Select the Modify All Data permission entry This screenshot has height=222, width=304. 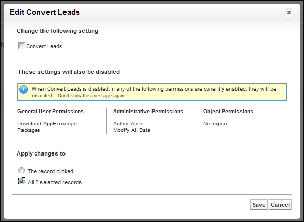pos(132,130)
